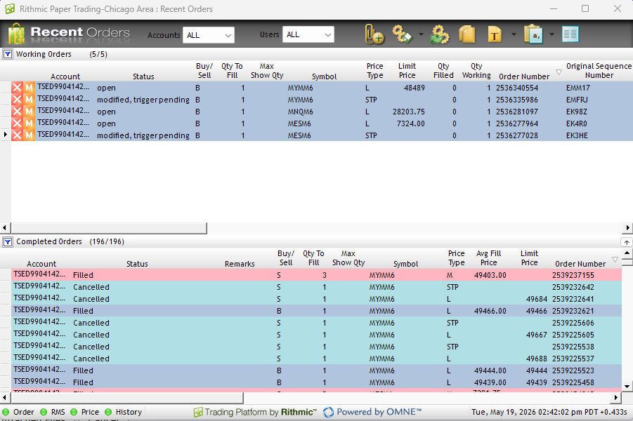This screenshot has width=633, height=421.
Task: Click symbol MNQM6 in Working Orders
Action: (300, 112)
